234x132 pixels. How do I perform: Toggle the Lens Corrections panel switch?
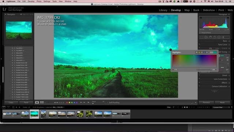tap(199, 79)
